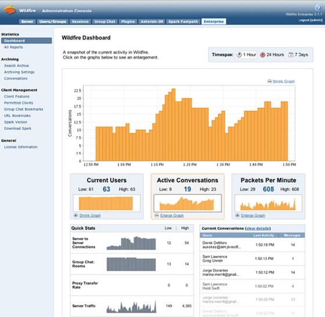The height and width of the screenshot is (317, 325).
Task: Click the Sam Lawrence / Greg Unrein row
Action: (252, 259)
